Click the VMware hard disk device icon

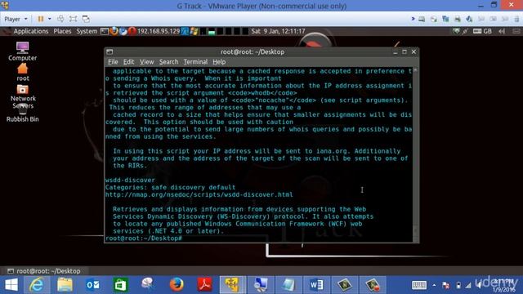pyautogui.click(x=422, y=20)
